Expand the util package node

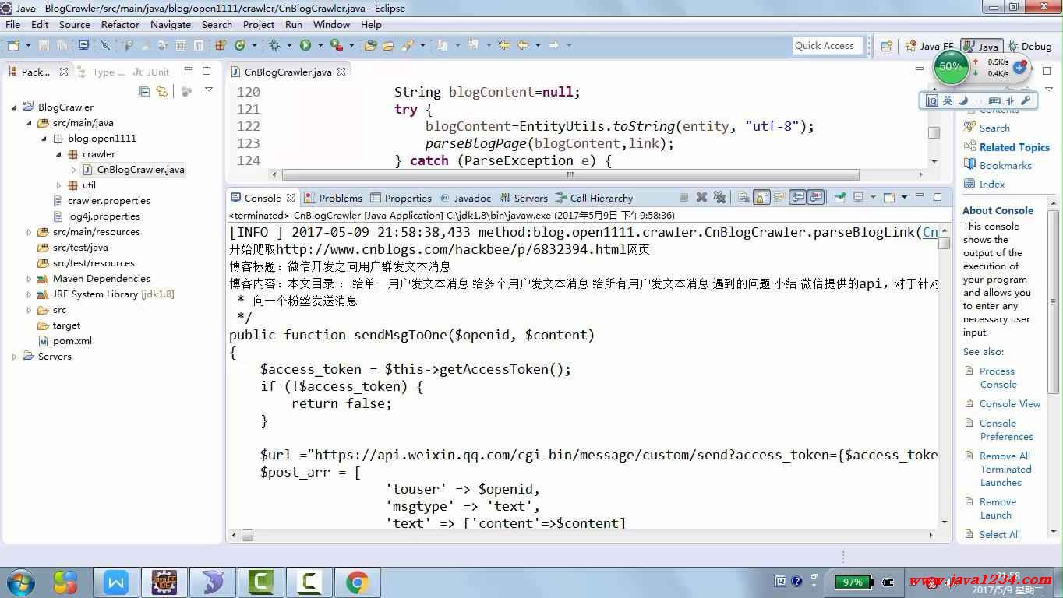pyautogui.click(x=58, y=185)
